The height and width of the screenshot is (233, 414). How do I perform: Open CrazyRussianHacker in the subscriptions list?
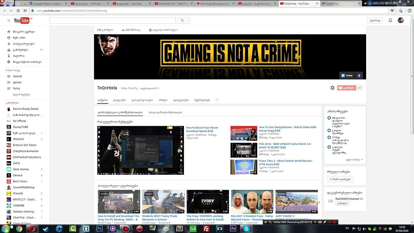click(26, 151)
